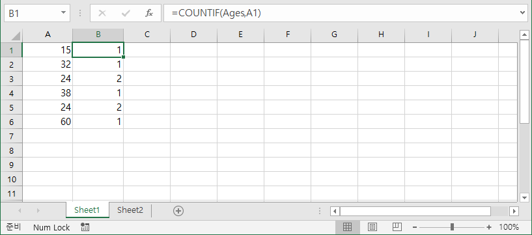
Task: Select row 9 header
Action: pyautogui.click(x=11, y=165)
